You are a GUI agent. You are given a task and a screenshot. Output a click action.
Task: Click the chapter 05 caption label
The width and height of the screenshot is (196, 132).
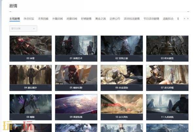point(76,88)
